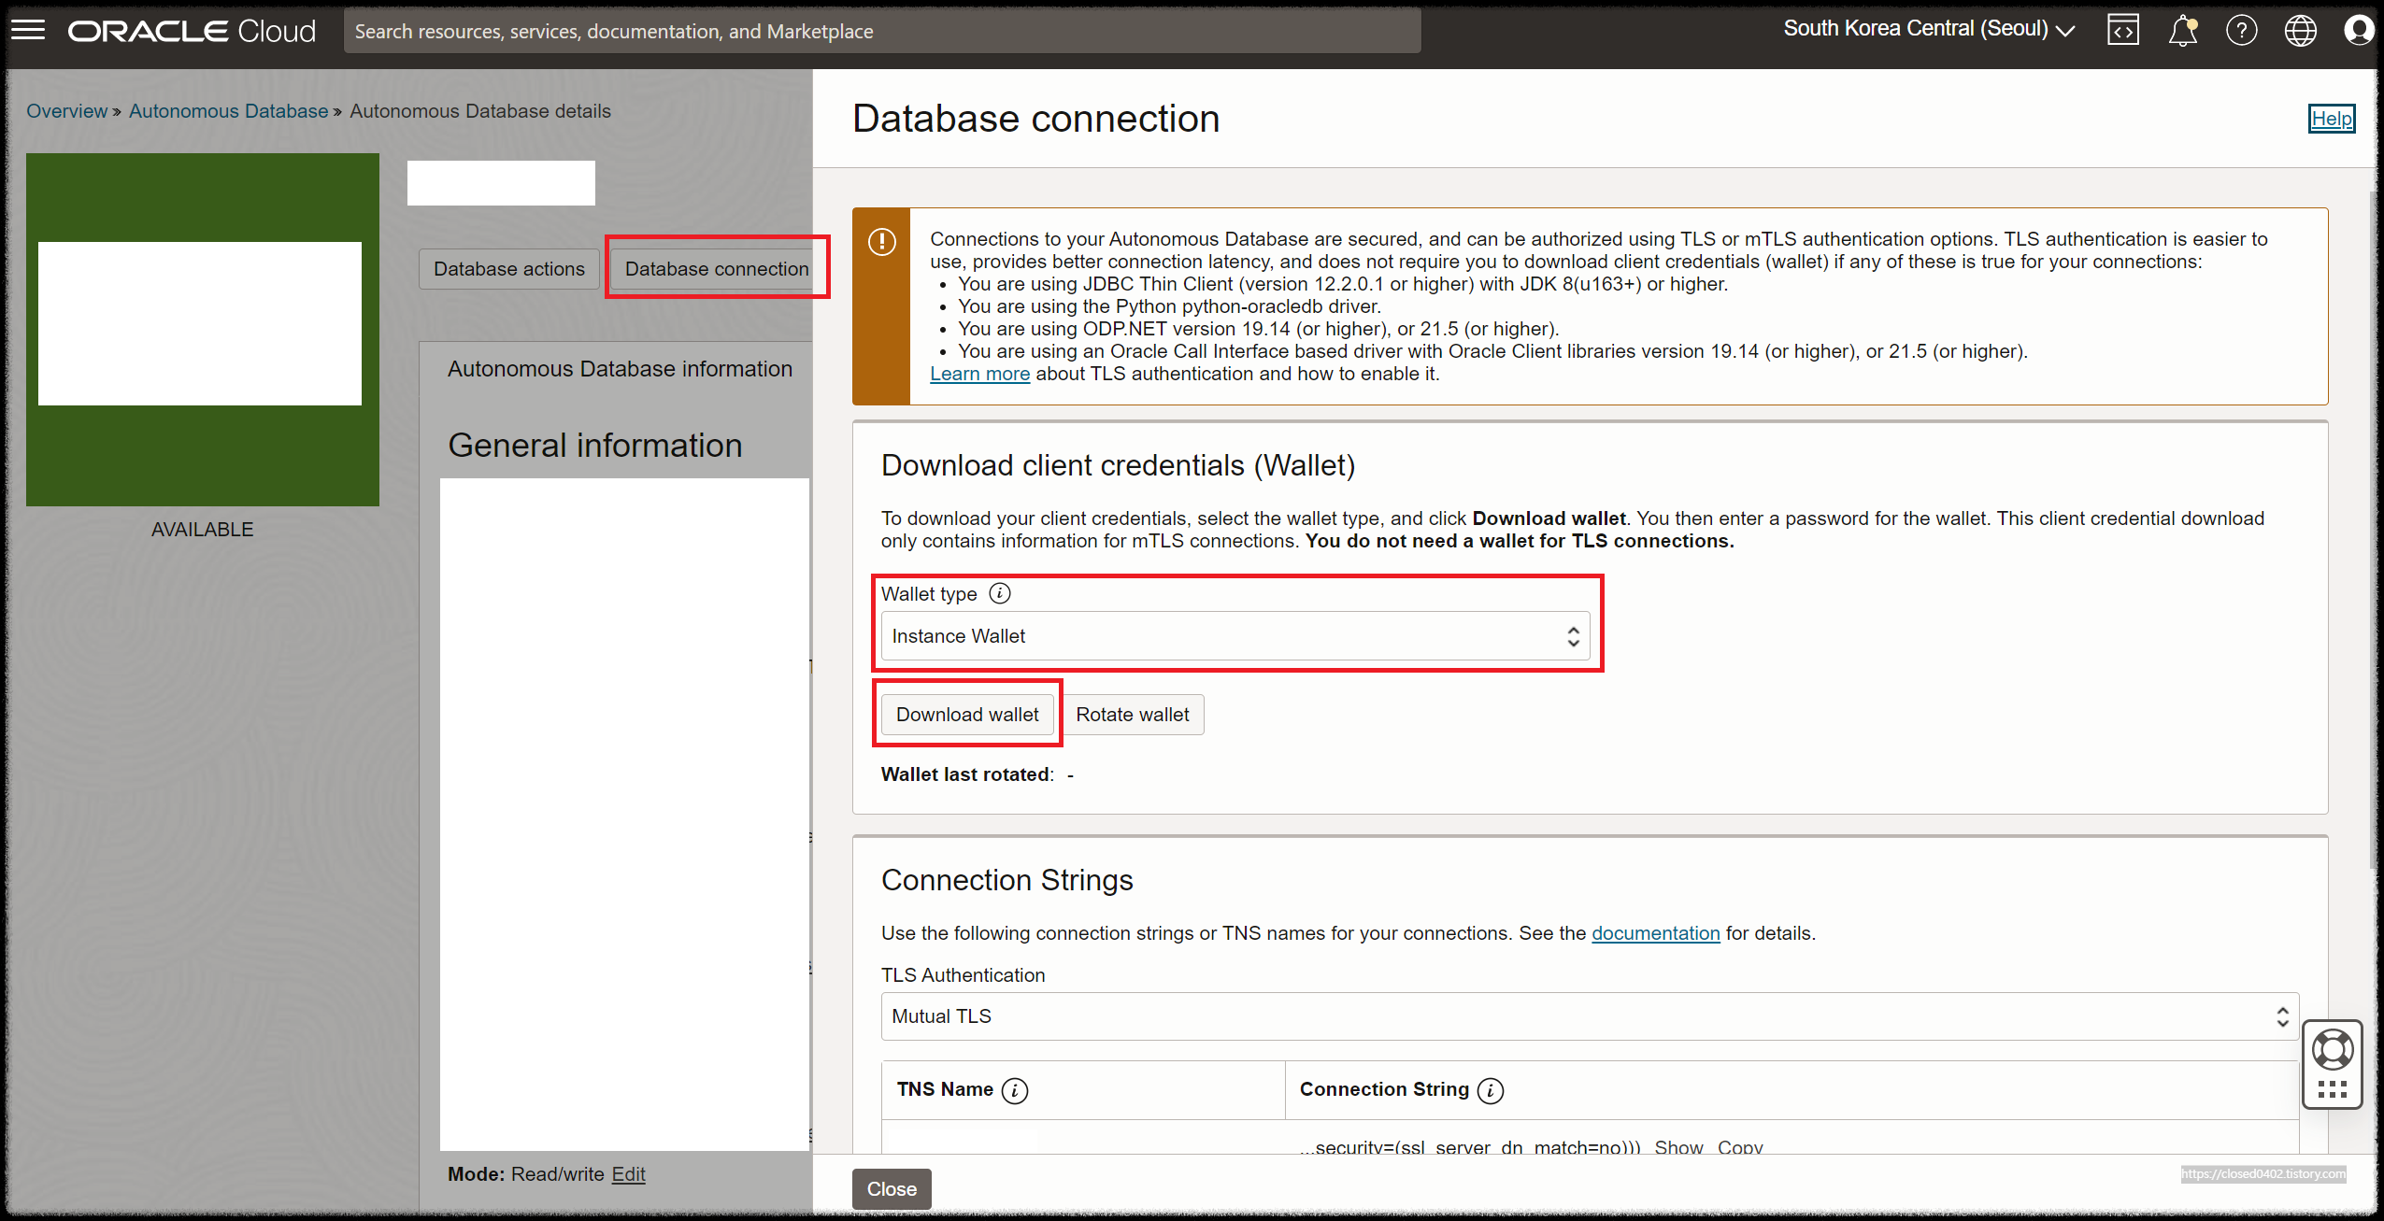Click the Download wallet button
Screen dimensions: 2384x1221
coord(966,715)
